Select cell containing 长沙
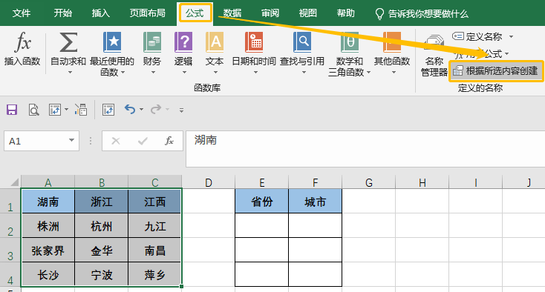The height and width of the screenshot is (292, 545). pos(48,274)
